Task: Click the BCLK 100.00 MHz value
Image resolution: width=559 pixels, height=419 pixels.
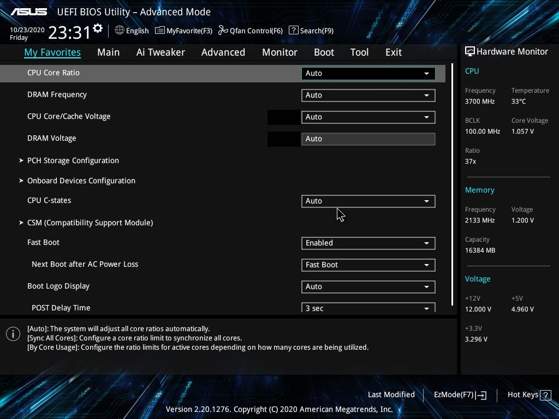Action: (483, 131)
